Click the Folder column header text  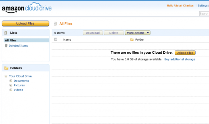pyautogui.click(x=139, y=39)
